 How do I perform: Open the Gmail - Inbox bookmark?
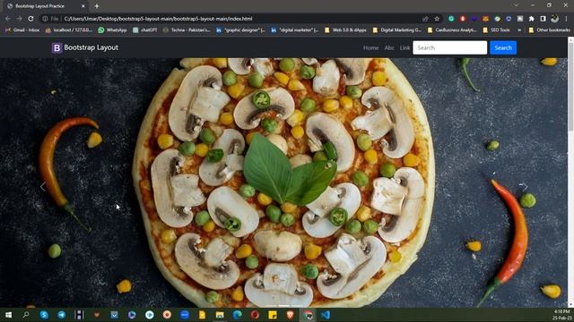[22, 30]
